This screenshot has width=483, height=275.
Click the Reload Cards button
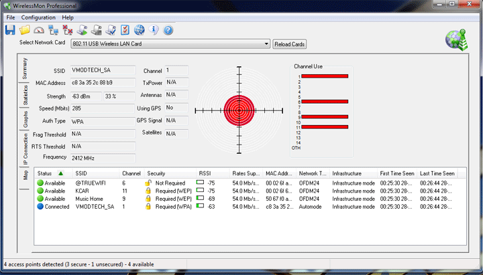point(289,44)
